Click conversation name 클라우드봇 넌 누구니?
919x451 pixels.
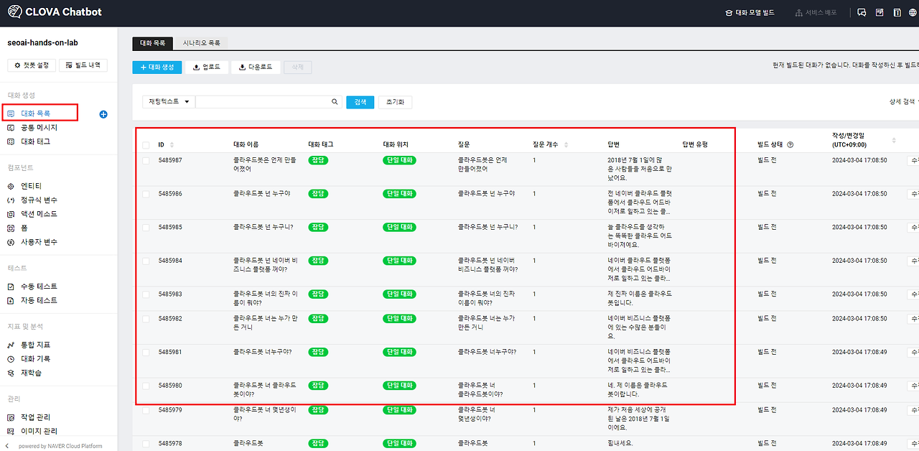(x=263, y=227)
